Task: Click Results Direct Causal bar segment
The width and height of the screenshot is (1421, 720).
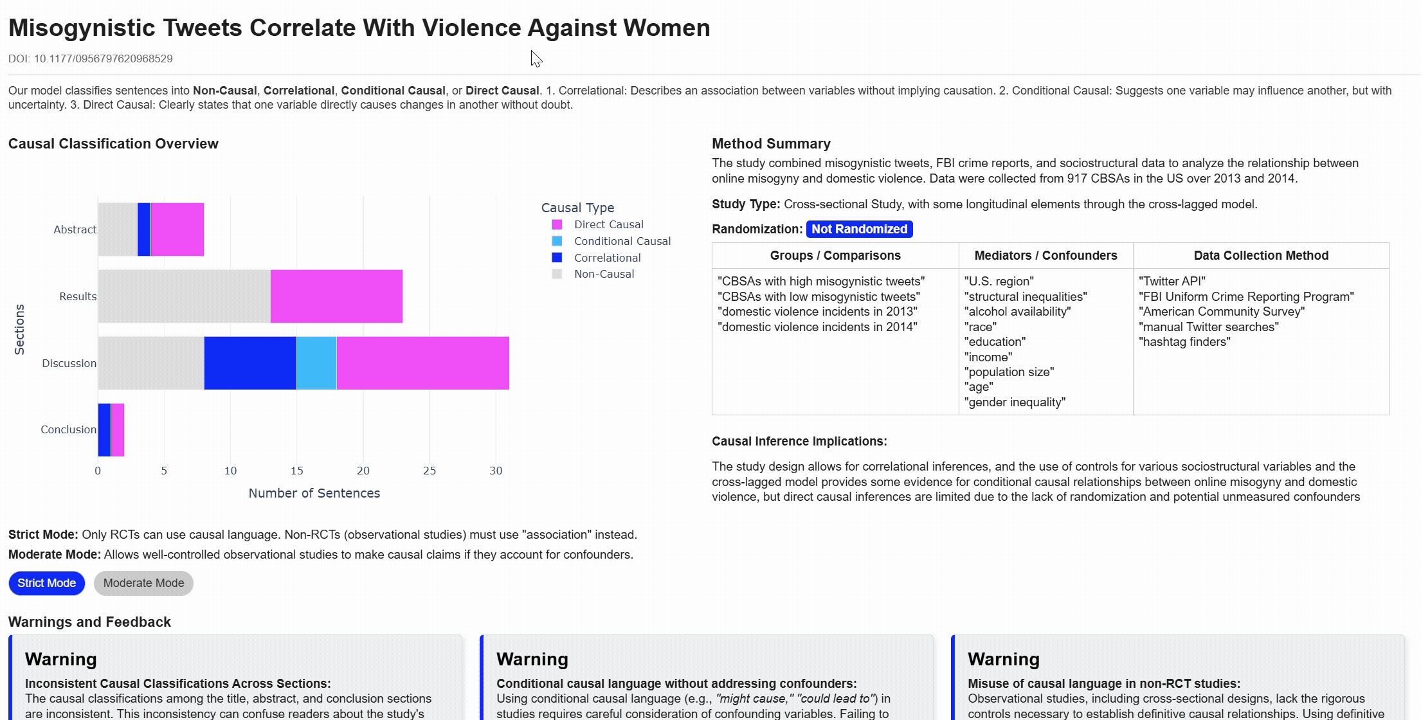Action: point(336,296)
